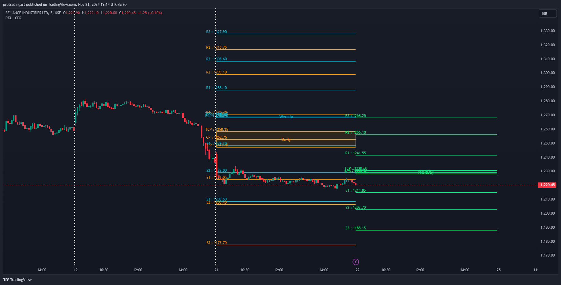The width and height of the screenshot is (561, 285).
Task: Click the 1,300.00 price axis label
Action: pos(548,73)
